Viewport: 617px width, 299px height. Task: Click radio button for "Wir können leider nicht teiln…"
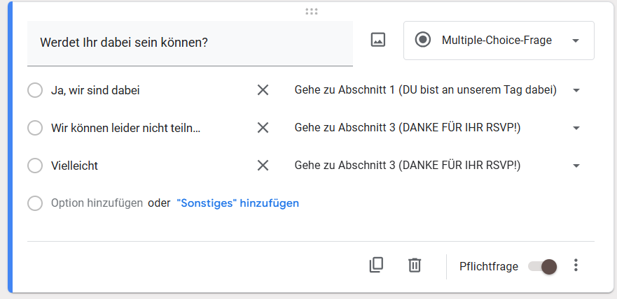(x=35, y=128)
